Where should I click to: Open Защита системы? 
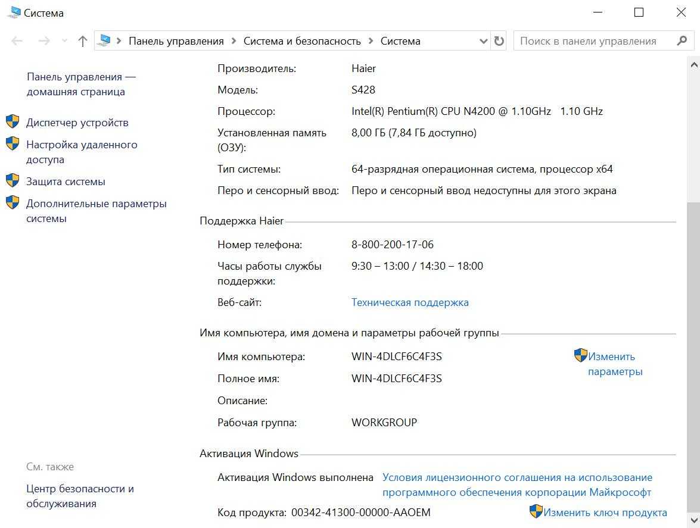click(x=66, y=182)
